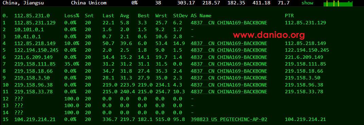Click hop 1 AS 4837 CHINA169-BACKBONE link

click(229, 23)
